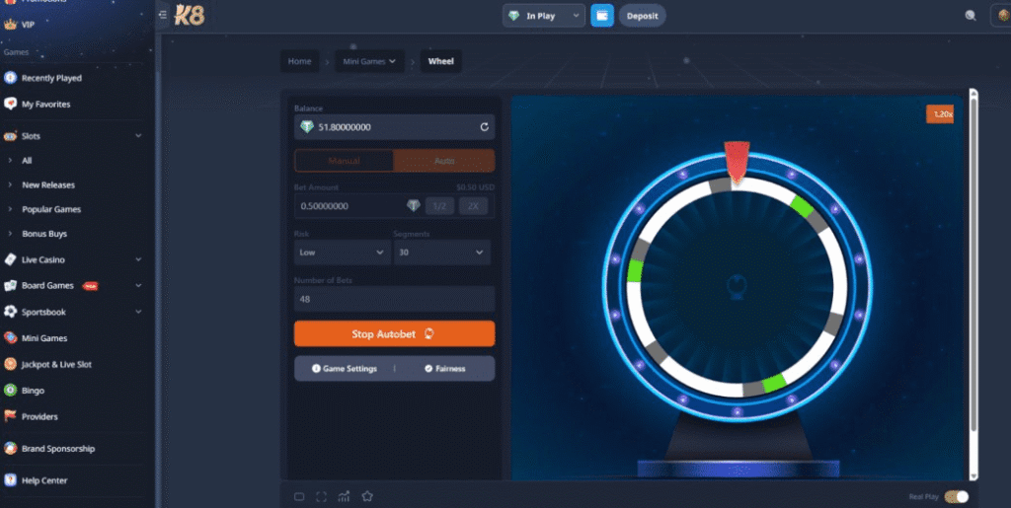Open live stats chart icon
This screenshot has height=508, width=1011.
point(344,496)
